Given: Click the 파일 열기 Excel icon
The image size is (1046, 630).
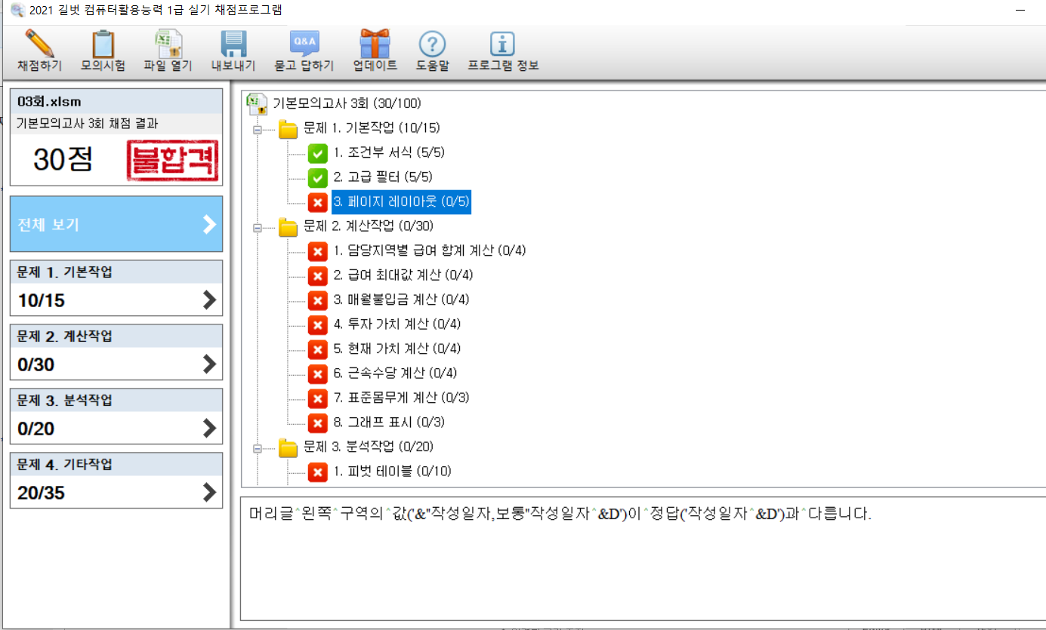Looking at the screenshot, I should pos(168,45).
